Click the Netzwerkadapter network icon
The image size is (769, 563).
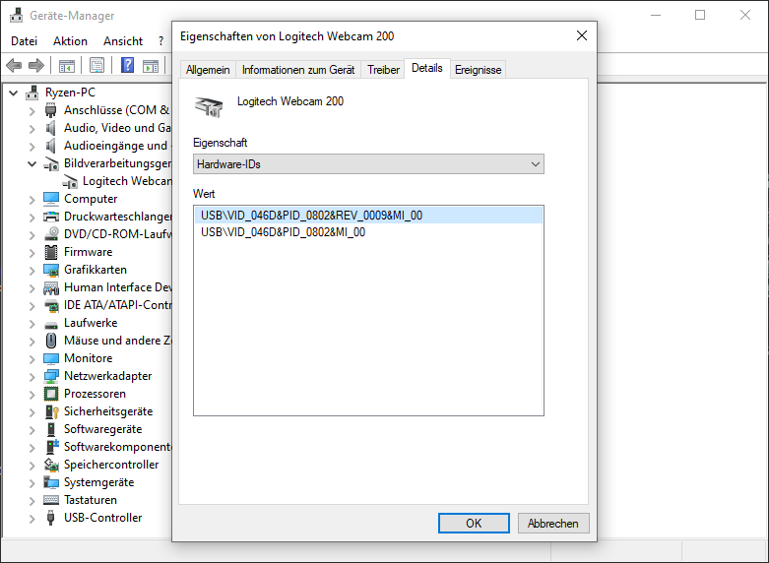(51, 376)
